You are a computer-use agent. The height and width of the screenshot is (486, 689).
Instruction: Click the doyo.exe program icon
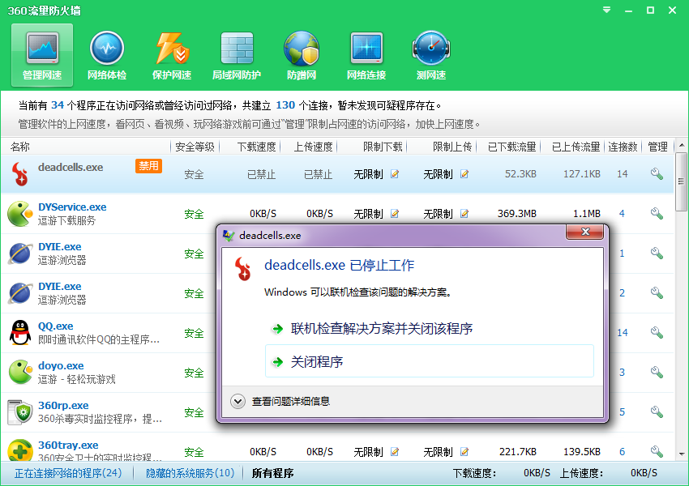(20, 373)
